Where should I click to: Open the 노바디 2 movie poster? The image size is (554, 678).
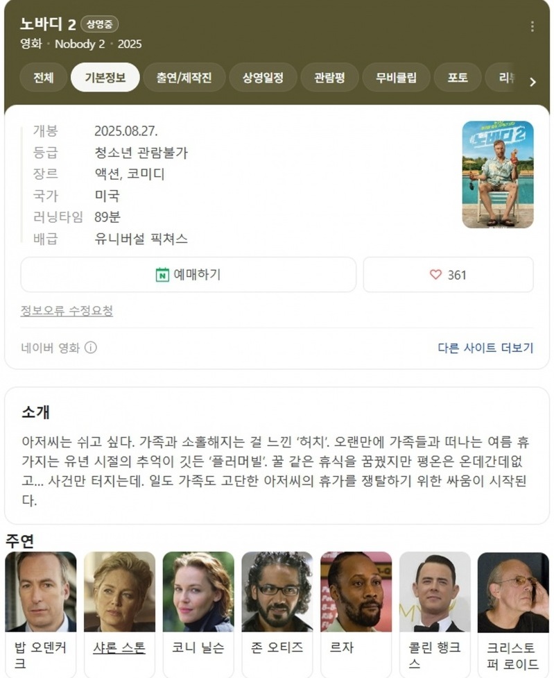[498, 175]
